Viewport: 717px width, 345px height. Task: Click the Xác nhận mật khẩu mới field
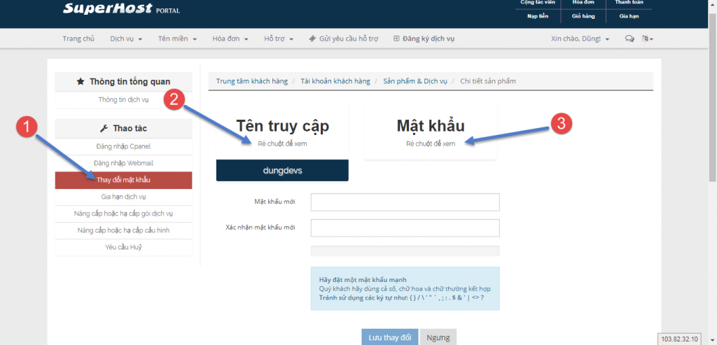pos(405,228)
